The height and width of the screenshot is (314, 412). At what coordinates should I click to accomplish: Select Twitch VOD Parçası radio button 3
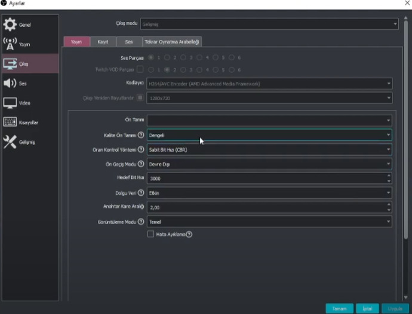point(183,70)
